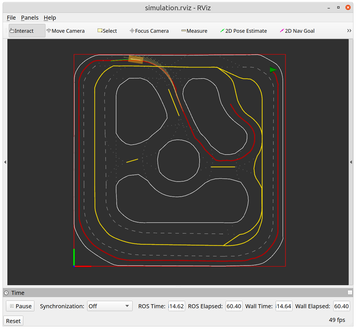Choose the Select tool
The height and width of the screenshot is (329, 356).
coord(107,31)
